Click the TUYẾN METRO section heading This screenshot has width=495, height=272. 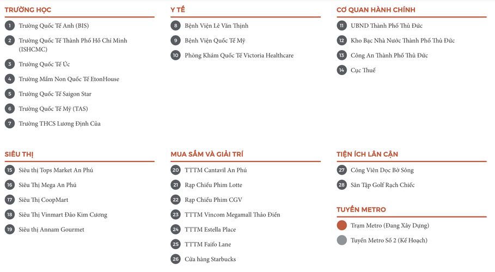click(x=361, y=209)
